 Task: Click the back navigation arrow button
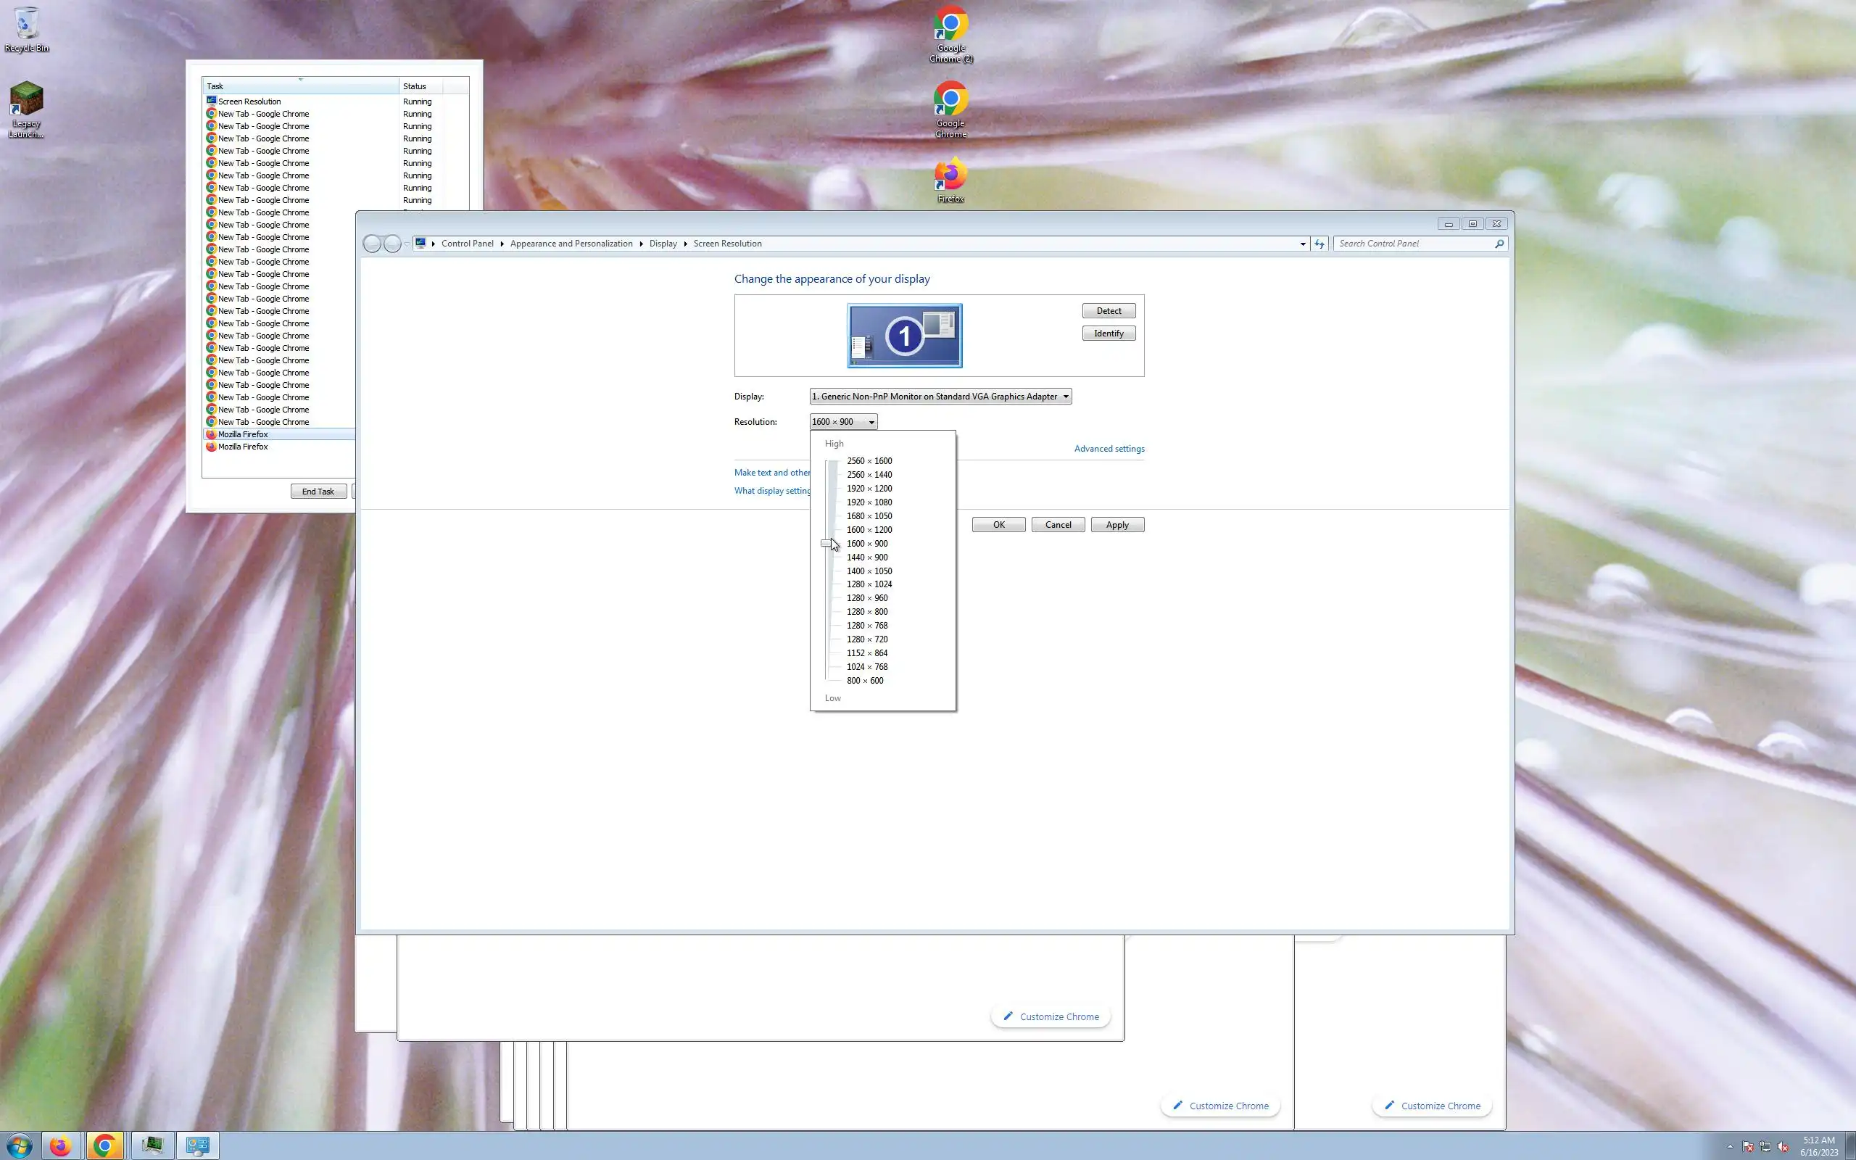pos(372,244)
